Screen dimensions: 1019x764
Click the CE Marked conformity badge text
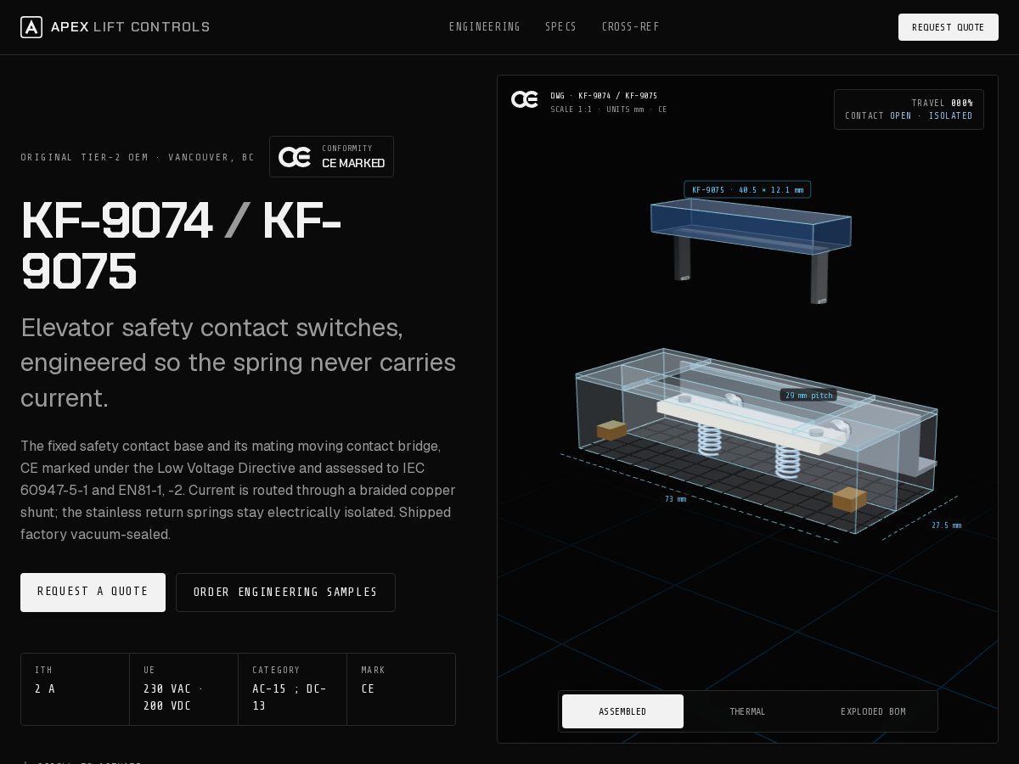coord(353,163)
